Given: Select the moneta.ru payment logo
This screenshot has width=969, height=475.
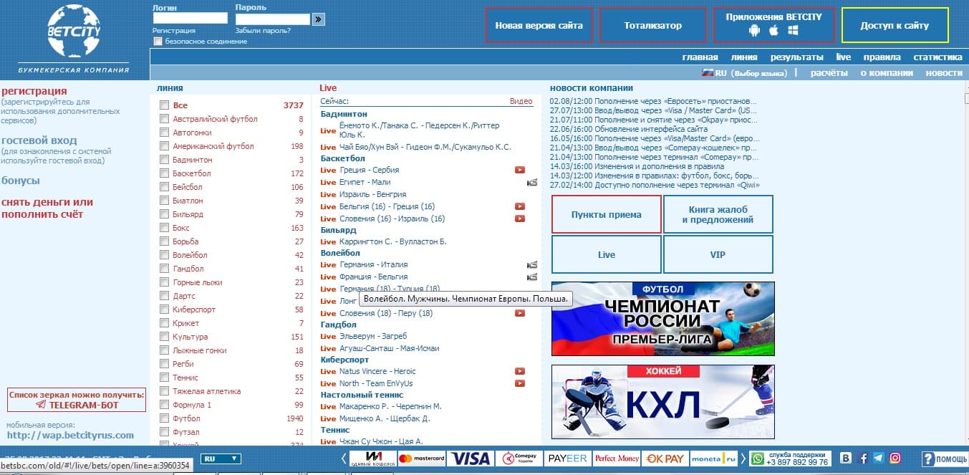Looking at the screenshot, I should (714, 459).
